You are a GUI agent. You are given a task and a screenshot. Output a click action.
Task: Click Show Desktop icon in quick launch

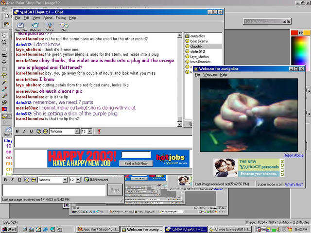point(39,229)
